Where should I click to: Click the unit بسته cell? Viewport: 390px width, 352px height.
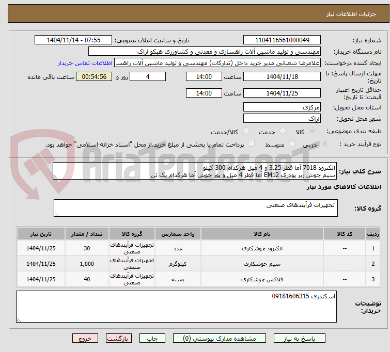(x=178, y=279)
